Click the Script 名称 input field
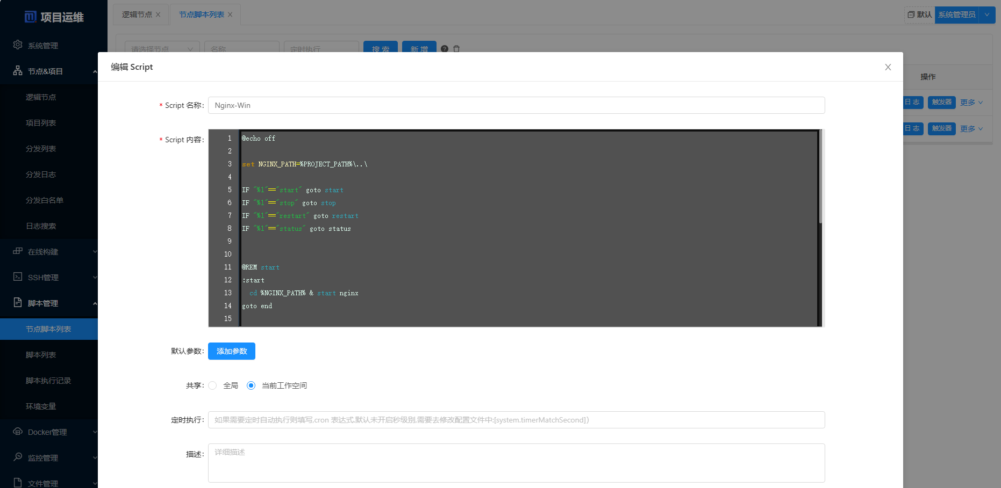 [516, 105]
